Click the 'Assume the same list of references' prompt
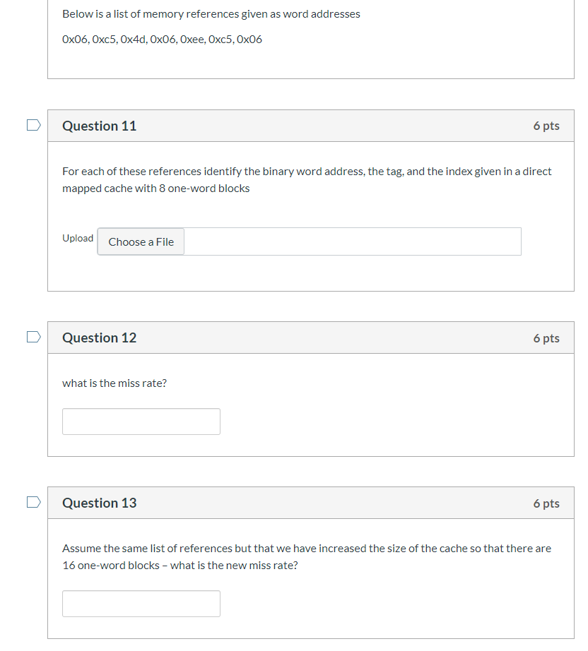 coord(307,557)
